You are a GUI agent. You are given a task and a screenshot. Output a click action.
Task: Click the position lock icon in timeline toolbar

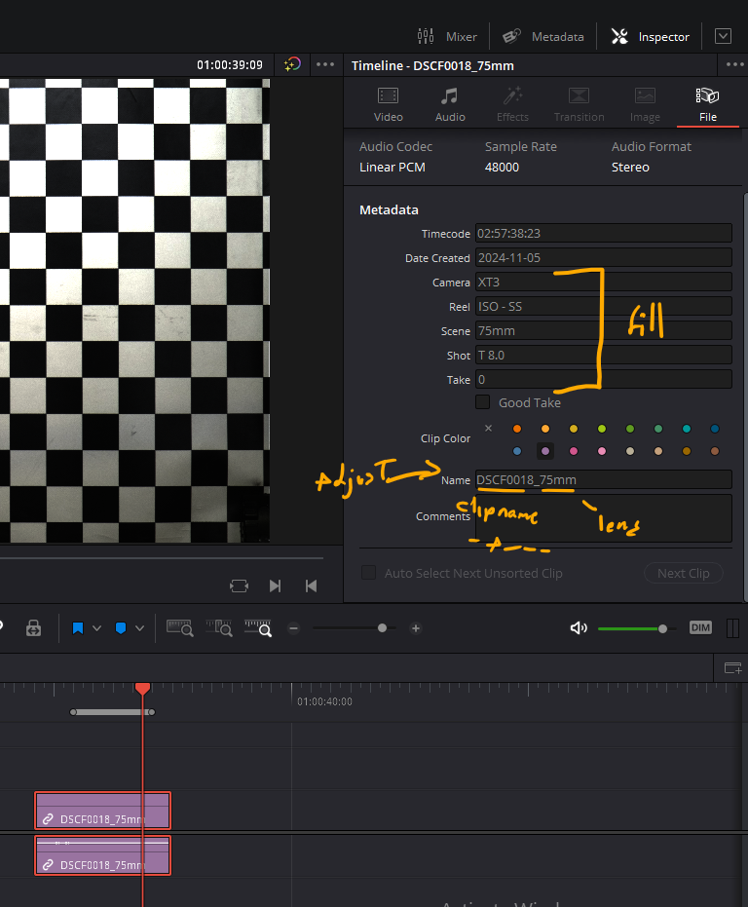pyautogui.click(x=33, y=628)
